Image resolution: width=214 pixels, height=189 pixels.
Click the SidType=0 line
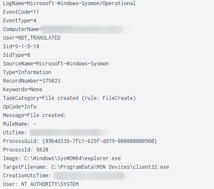[16, 55]
